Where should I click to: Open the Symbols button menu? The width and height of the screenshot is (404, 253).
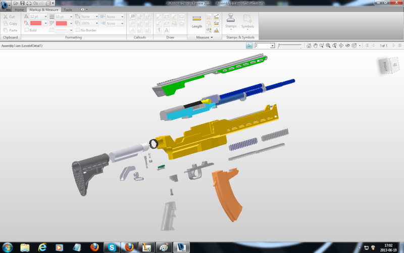click(x=247, y=22)
